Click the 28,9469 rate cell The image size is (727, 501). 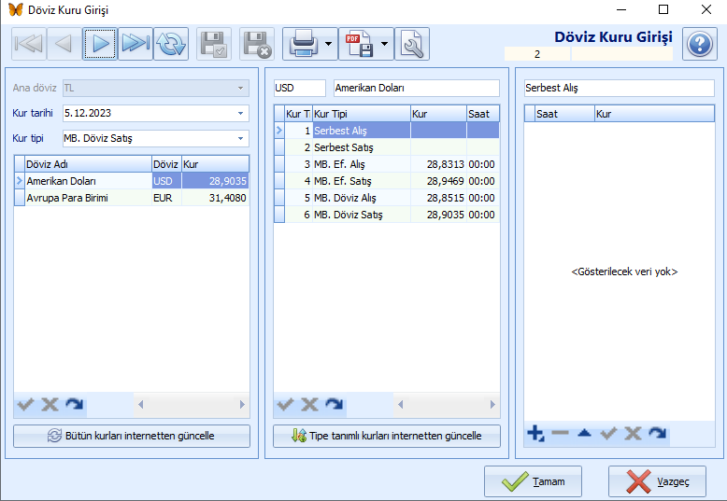click(x=438, y=181)
